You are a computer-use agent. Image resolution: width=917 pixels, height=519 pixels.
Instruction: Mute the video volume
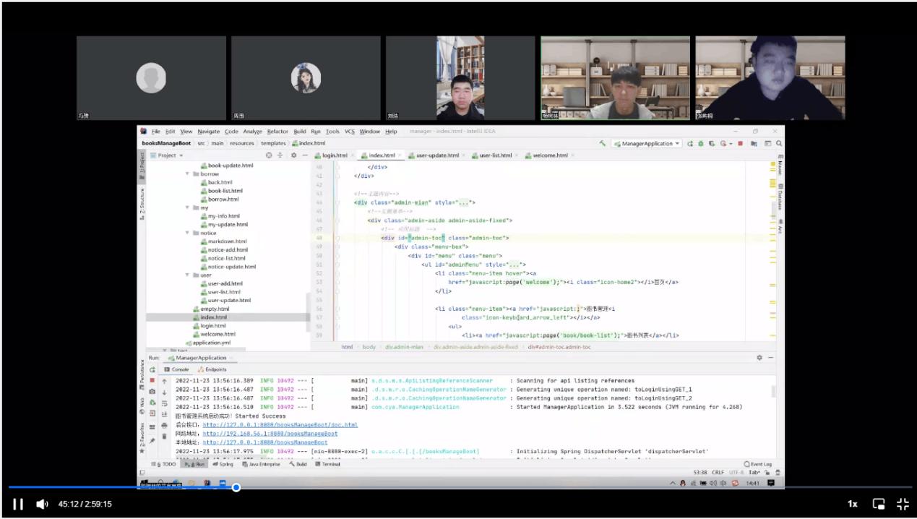tap(42, 504)
